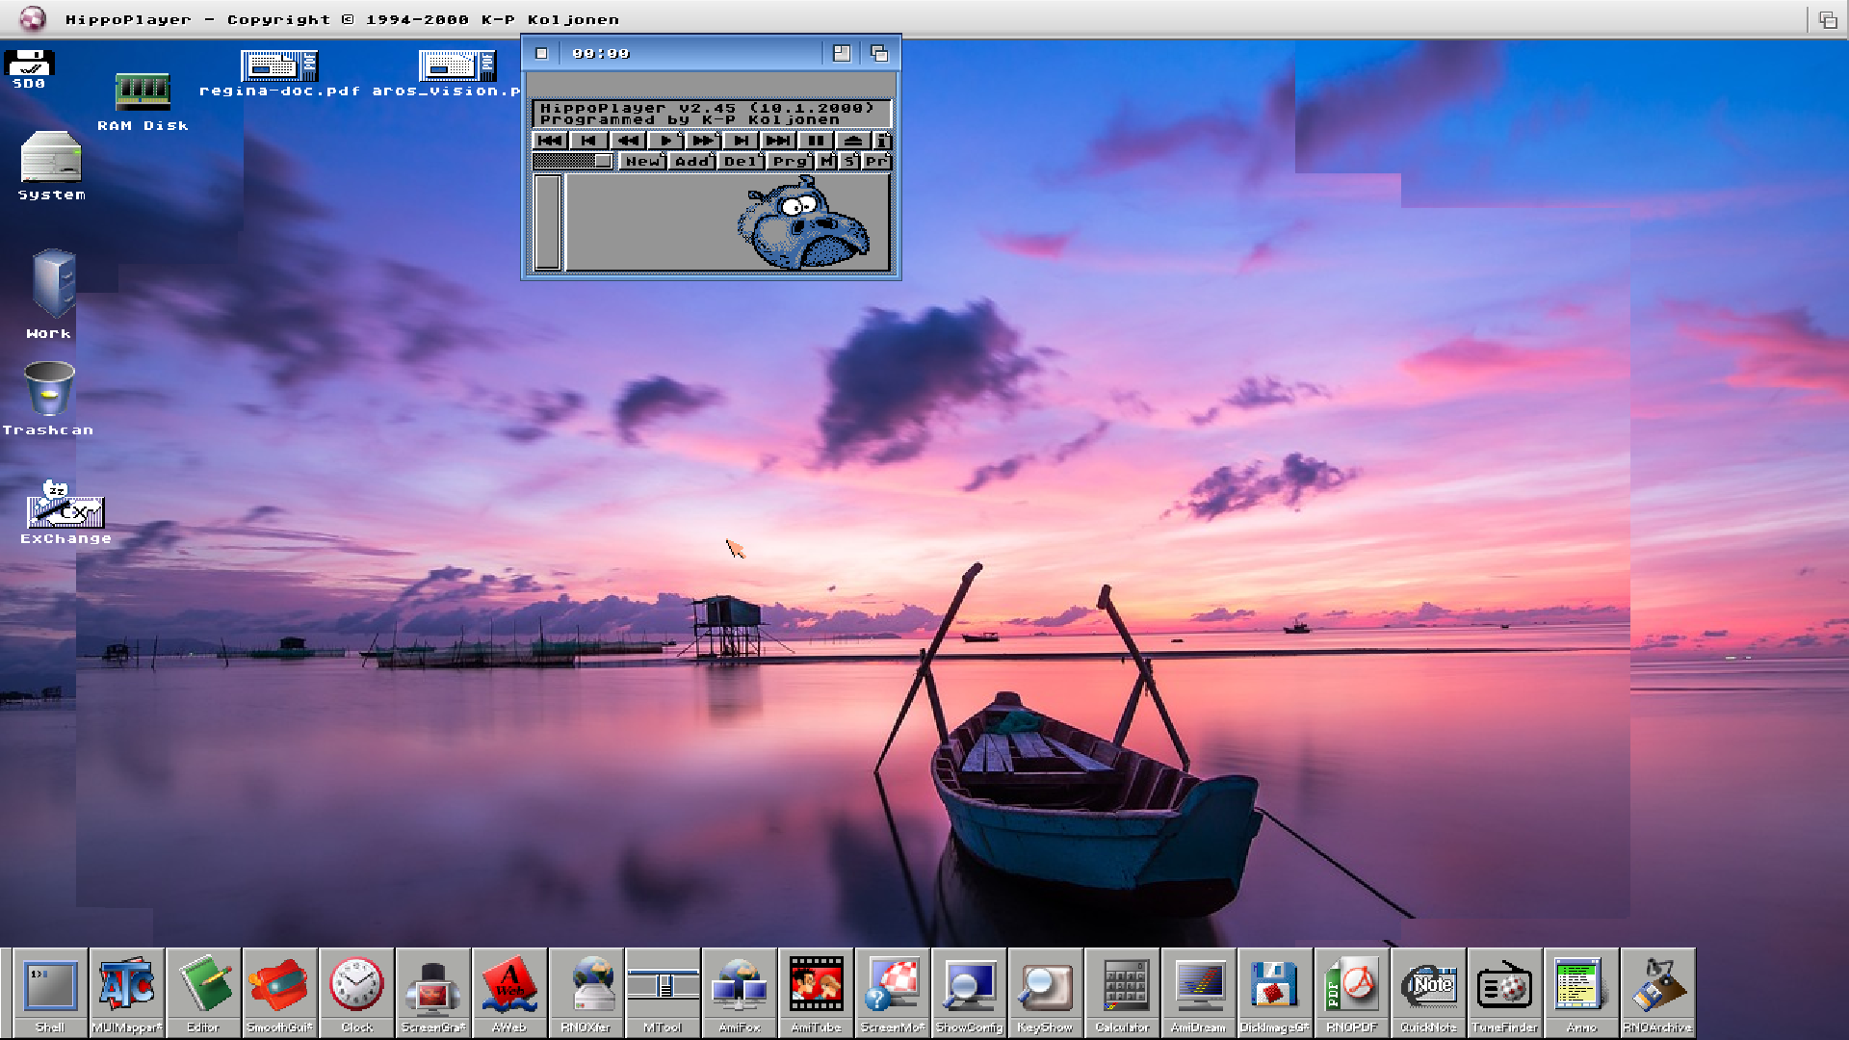
Task: Click the New playlist button
Action: coord(641,162)
